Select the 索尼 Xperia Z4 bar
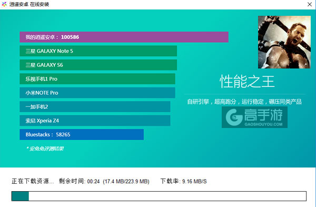 (95, 121)
